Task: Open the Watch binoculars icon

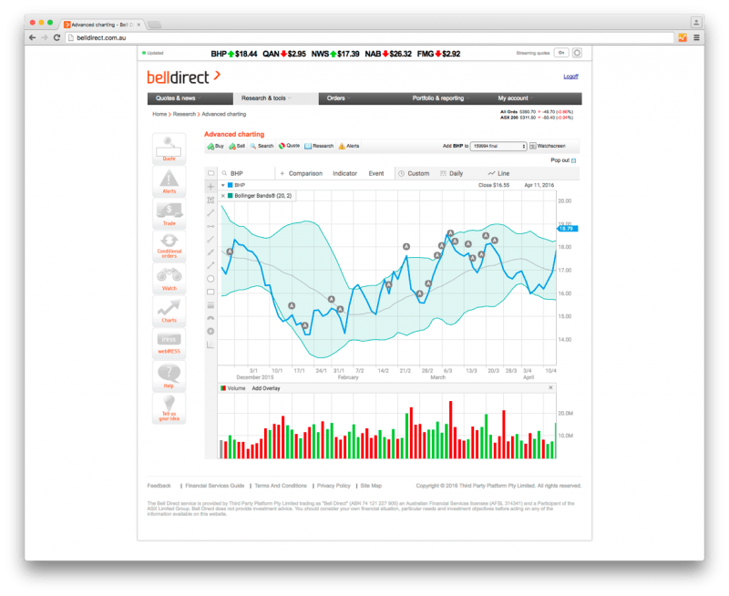Action: click(x=169, y=279)
